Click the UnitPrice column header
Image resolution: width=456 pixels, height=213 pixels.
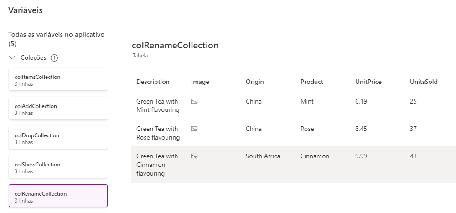[368, 82]
